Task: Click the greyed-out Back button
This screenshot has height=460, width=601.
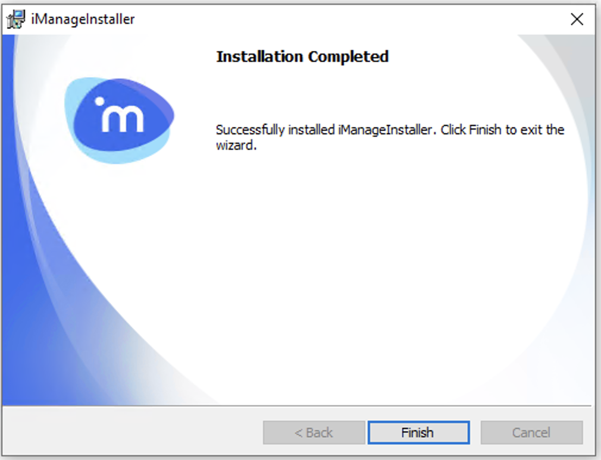Action: point(314,433)
